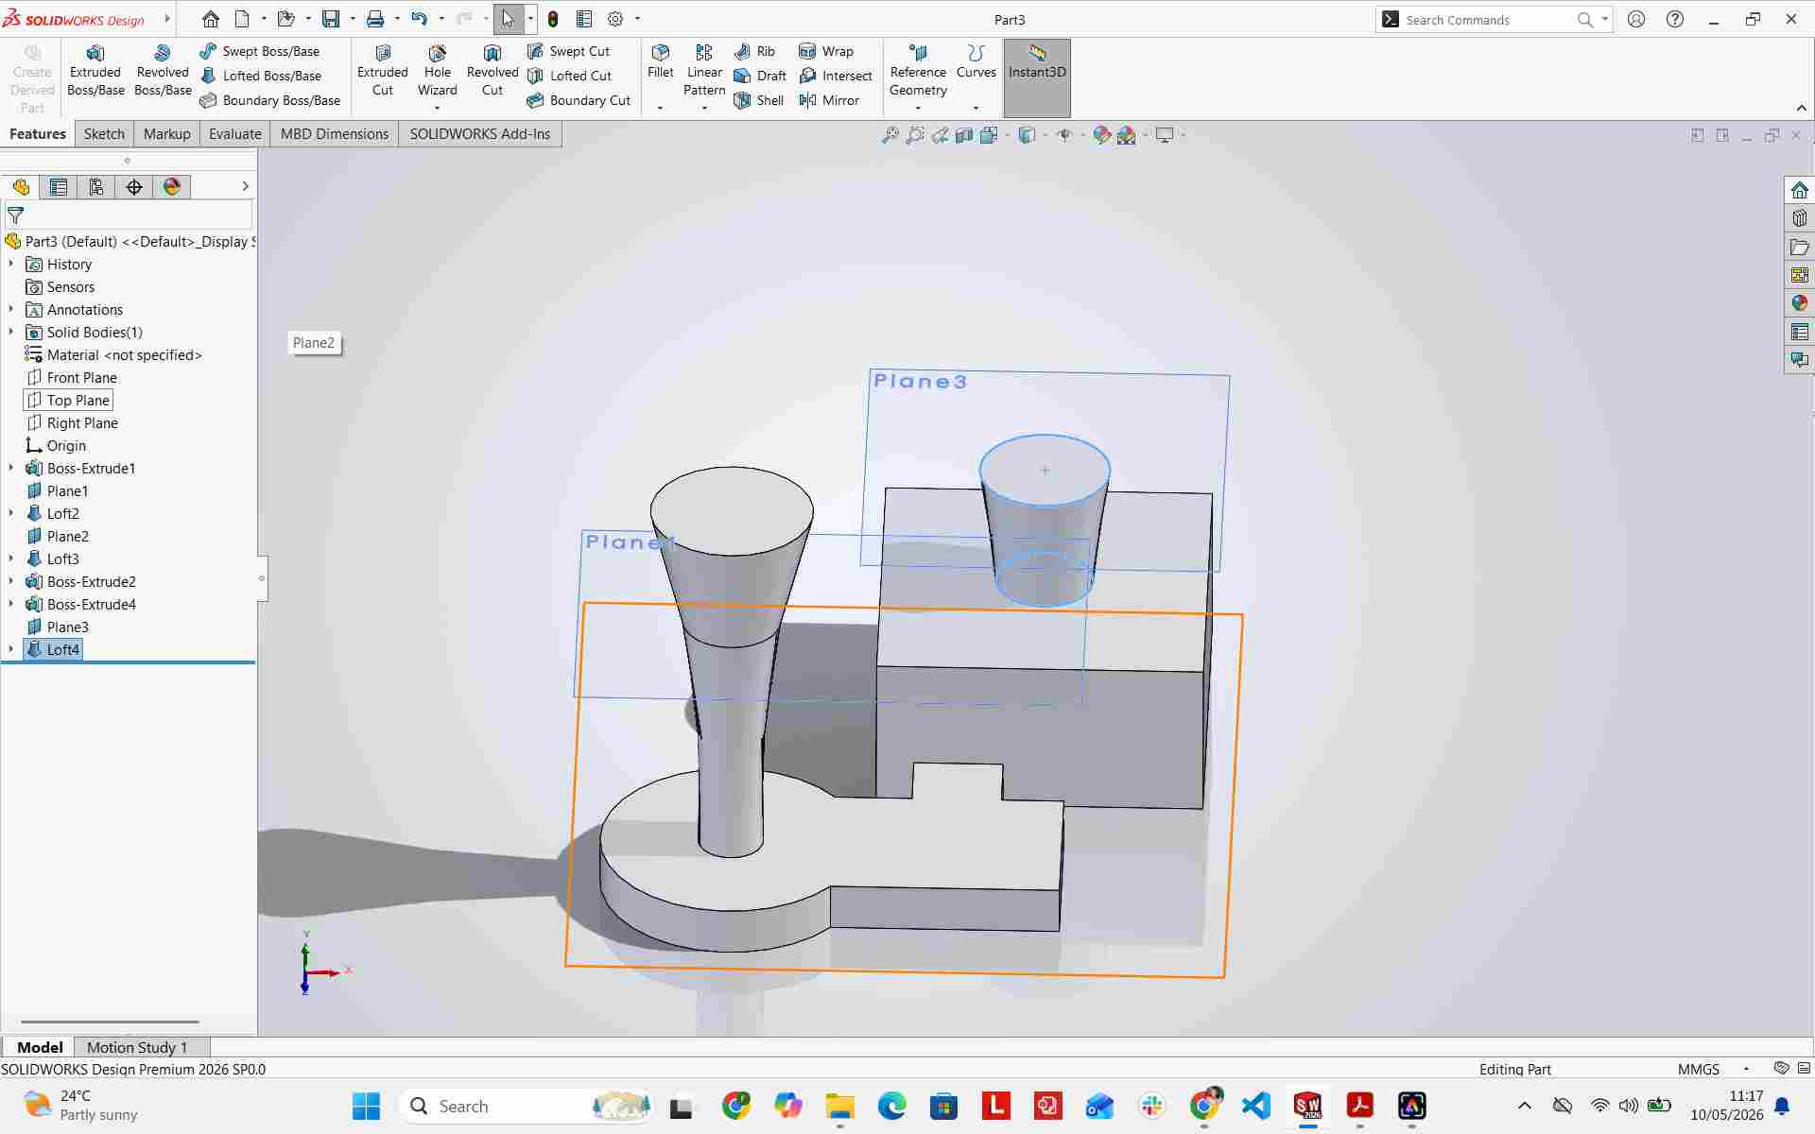
Task: Choose the Lofted Cut tool
Action: coord(570,76)
